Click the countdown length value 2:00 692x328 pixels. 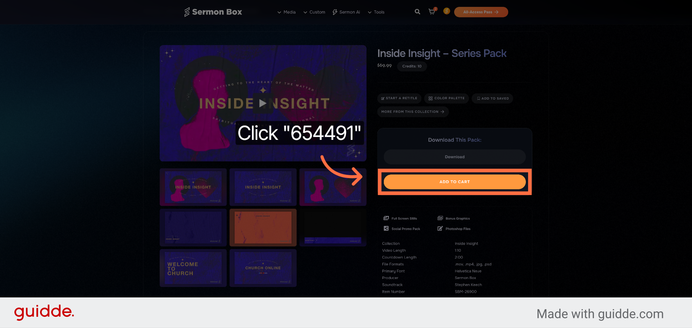point(459,257)
